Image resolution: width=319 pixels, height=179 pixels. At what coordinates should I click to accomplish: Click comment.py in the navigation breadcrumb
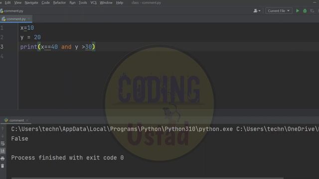coord(13,11)
